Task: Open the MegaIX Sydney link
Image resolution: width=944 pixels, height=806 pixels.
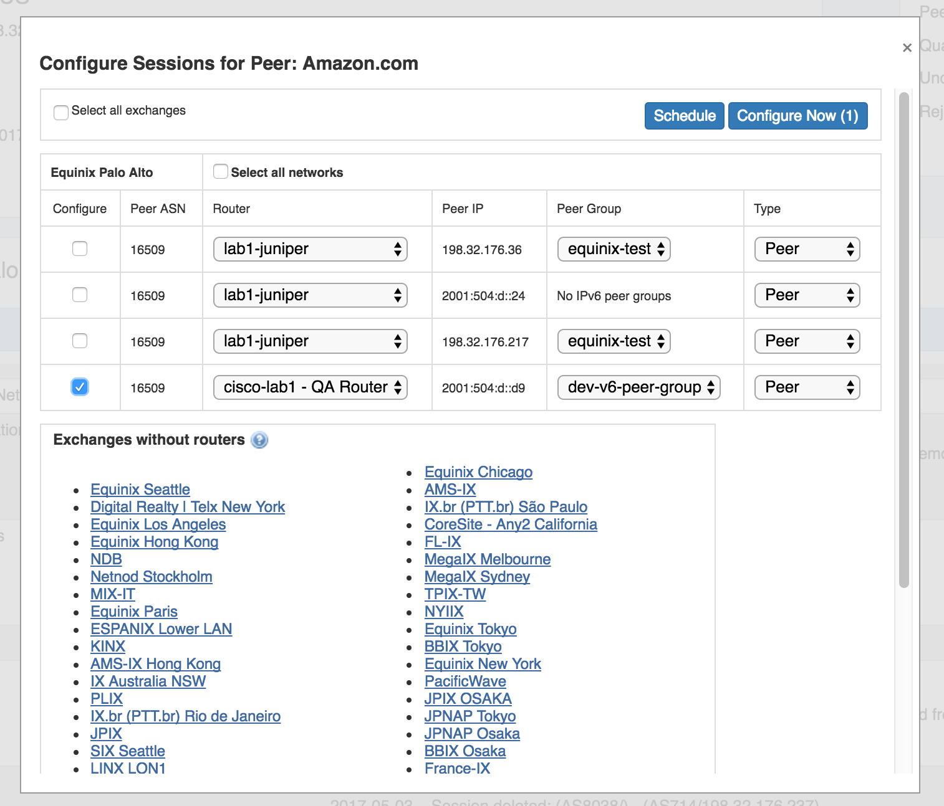Action: point(477,577)
